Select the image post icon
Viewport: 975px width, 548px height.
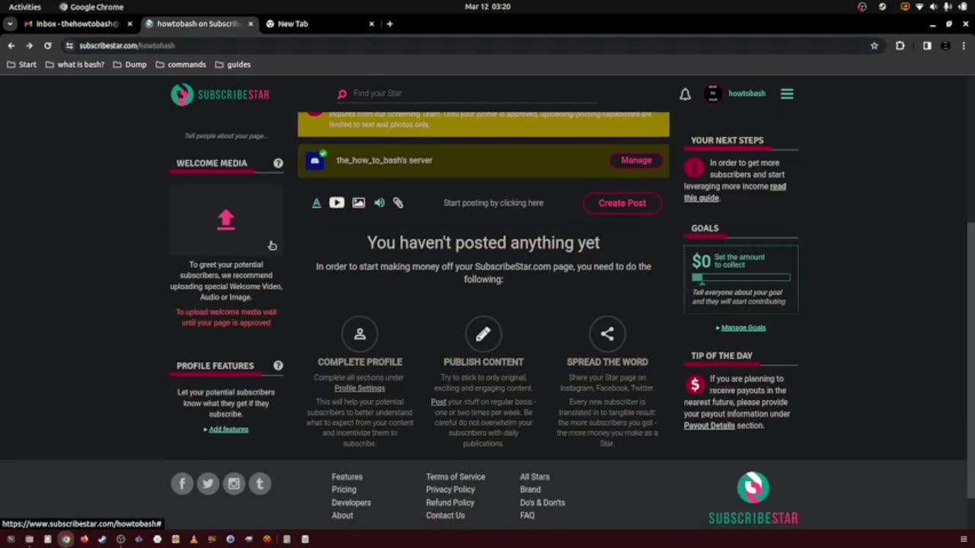(x=358, y=202)
